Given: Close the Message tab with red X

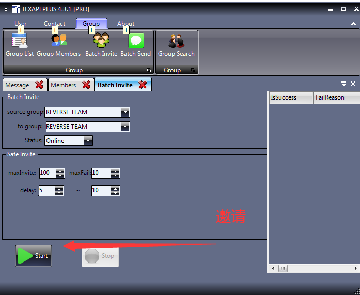Looking at the screenshot, I should (x=39, y=85).
